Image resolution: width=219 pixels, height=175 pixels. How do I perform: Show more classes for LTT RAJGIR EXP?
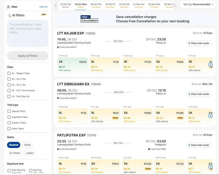210,65
